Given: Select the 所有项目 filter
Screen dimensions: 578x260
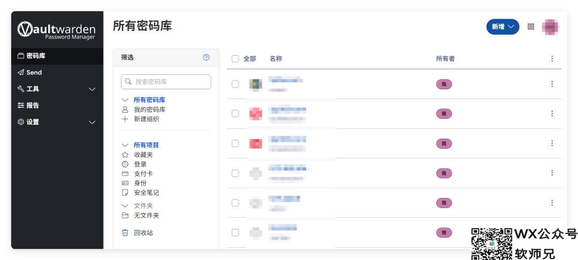Looking at the screenshot, I should [146, 146].
